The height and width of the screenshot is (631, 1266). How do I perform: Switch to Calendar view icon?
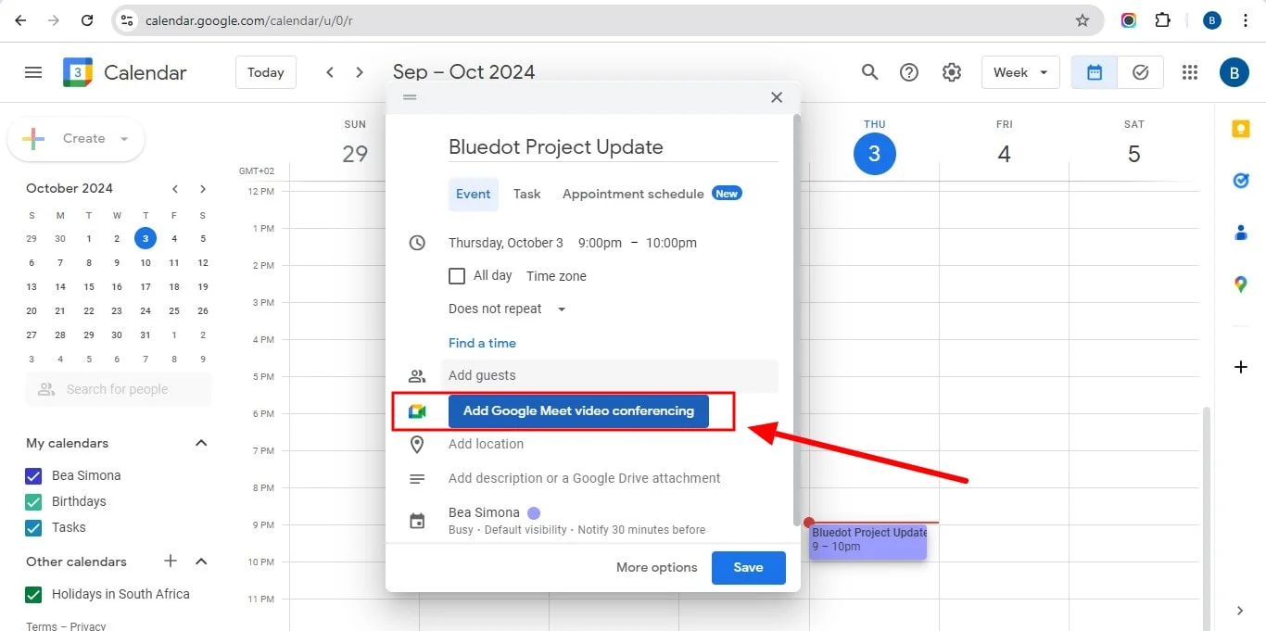[1095, 72]
